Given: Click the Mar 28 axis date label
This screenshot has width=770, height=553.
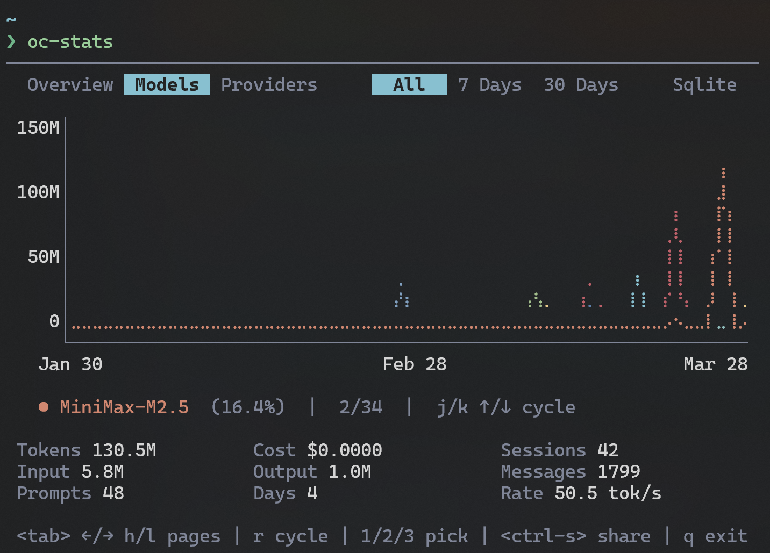Looking at the screenshot, I should tap(715, 364).
